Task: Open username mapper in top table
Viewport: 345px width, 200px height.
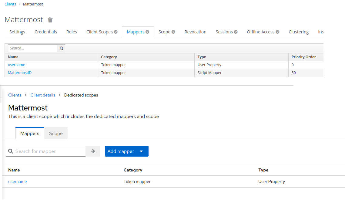Action: tap(17, 65)
